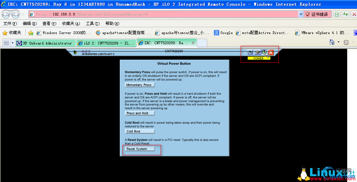Open the 帮助(H) menu
The height and width of the screenshot is (182, 357).
tap(112, 24)
